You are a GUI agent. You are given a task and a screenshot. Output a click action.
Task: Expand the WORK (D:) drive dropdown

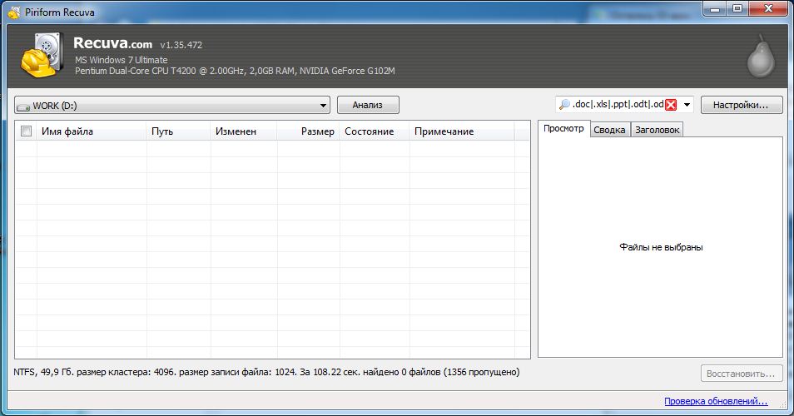point(323,106)
